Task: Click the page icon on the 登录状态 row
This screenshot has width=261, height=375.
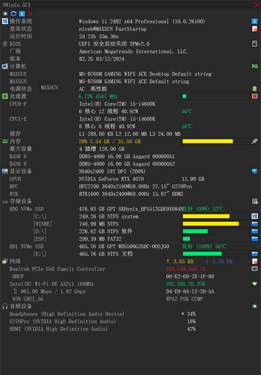Action: coord(254,29)
